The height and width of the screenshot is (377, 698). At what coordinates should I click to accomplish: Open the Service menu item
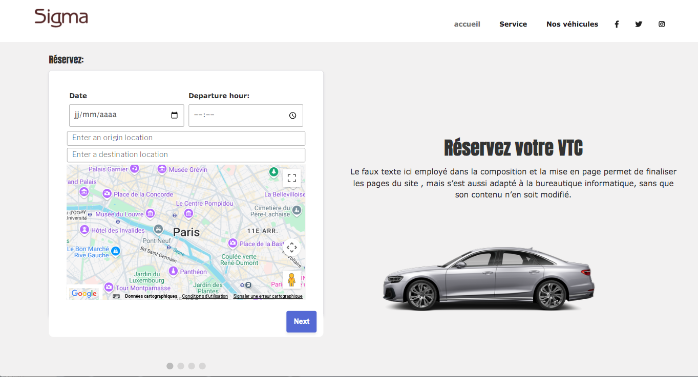(x=513, y=24)
